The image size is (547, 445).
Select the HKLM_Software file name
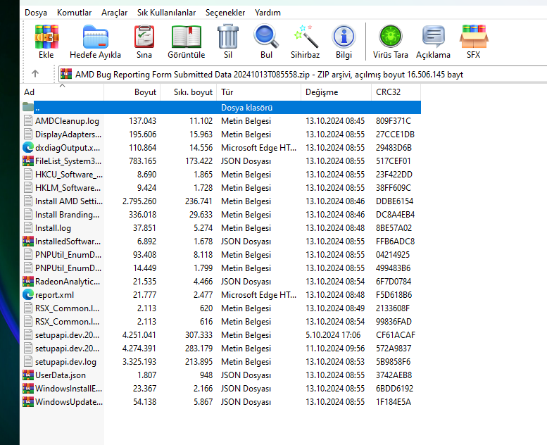[x=68, y=188]
